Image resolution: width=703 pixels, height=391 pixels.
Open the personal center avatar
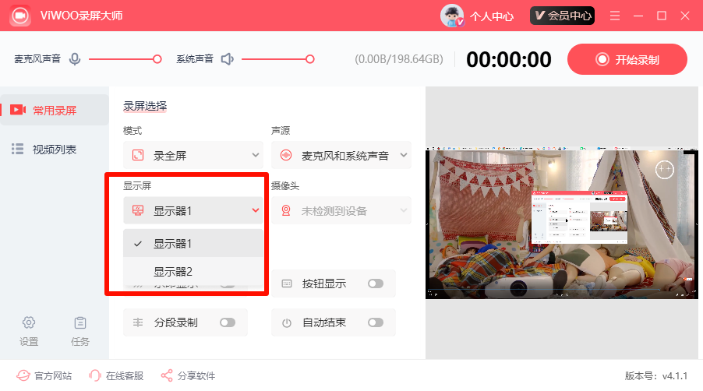tap(452, 16)
